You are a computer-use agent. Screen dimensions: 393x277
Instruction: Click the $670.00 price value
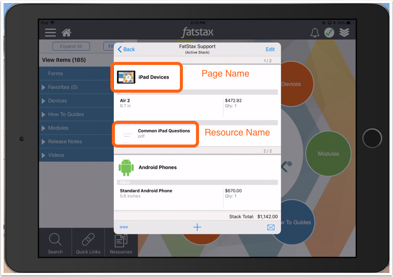pos(233,190)
